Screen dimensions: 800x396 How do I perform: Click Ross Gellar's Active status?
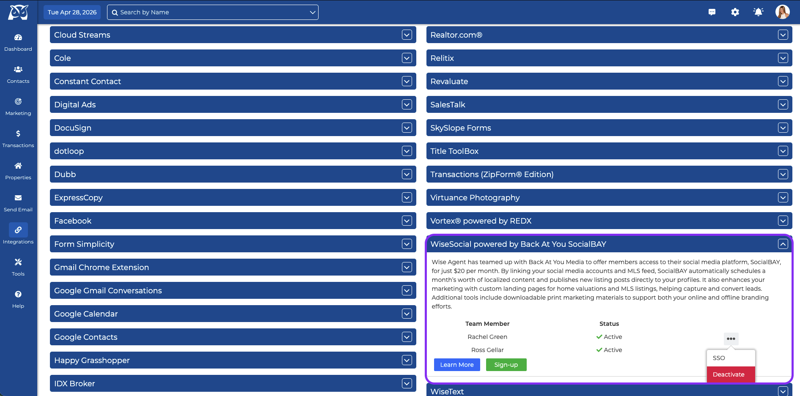pos(609,350)
